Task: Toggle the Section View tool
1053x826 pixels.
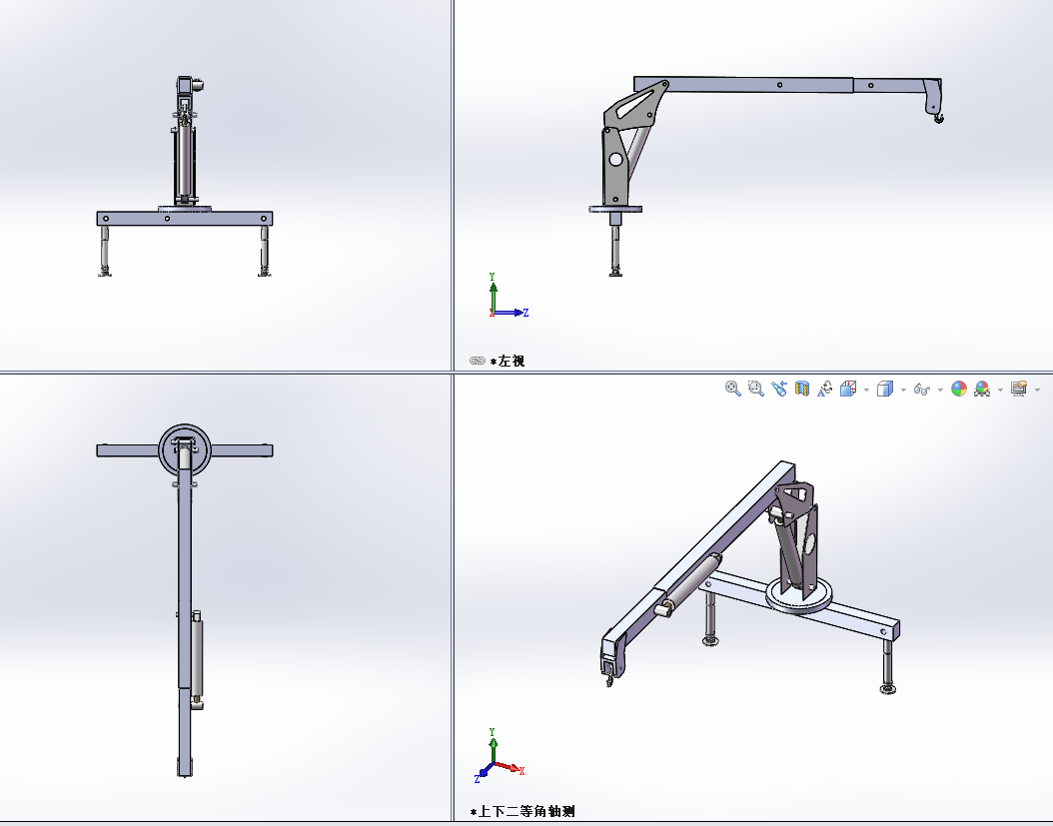Action: [802, 389]
